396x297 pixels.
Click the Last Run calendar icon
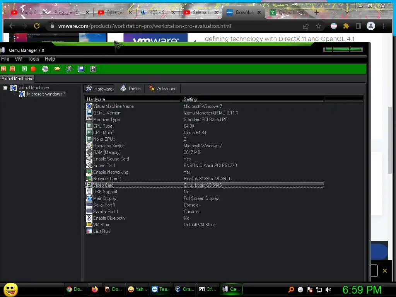[89, 231]
